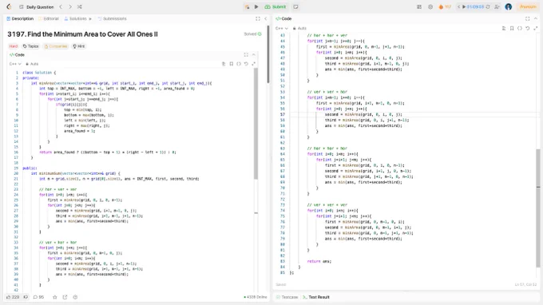Open the Topics tag

click(31, 46)
